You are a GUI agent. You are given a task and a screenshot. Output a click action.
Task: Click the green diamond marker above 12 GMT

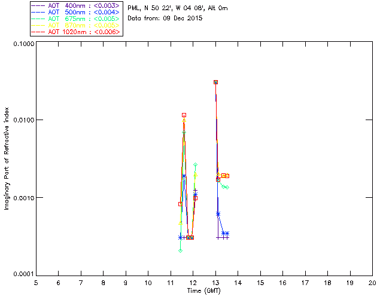click(195, 165)
